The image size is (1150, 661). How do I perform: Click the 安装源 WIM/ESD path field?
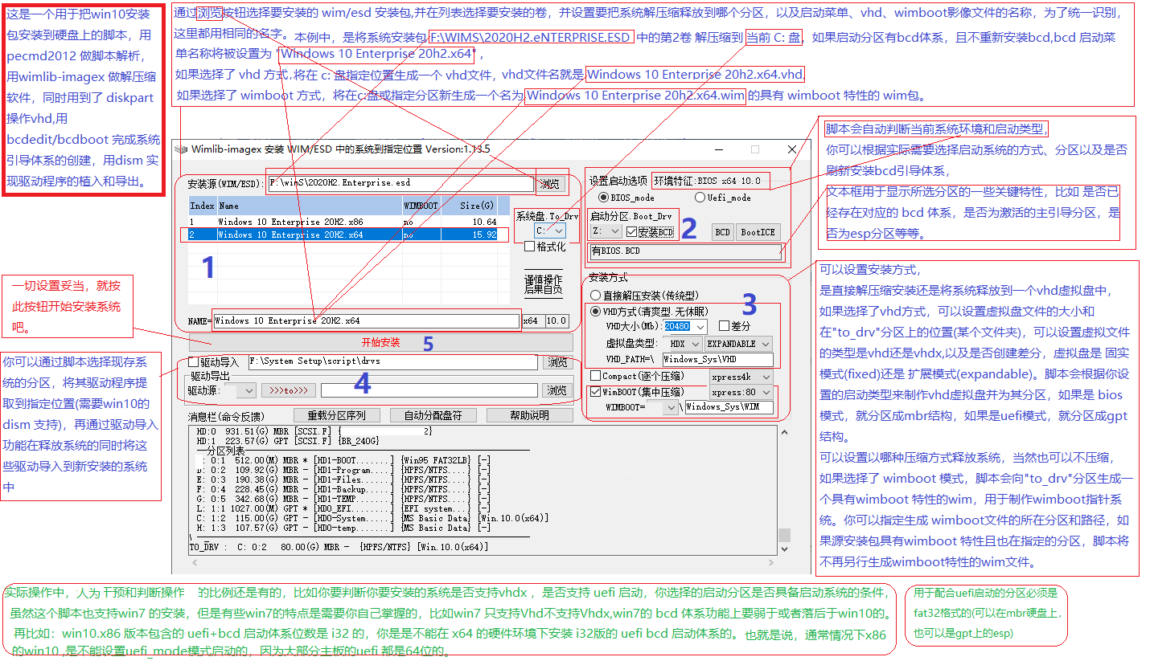tap(400, 184)
